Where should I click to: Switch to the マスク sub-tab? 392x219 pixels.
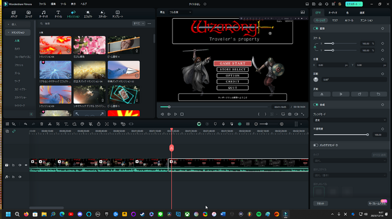point(335,20)
